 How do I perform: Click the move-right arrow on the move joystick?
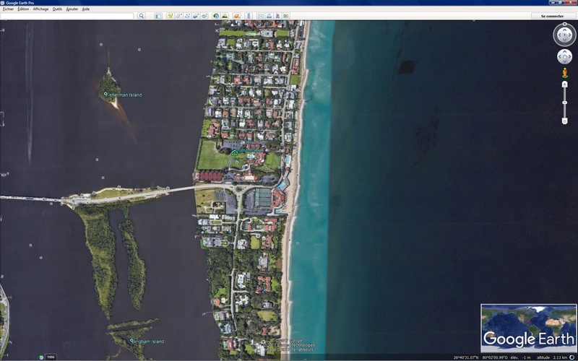(569, 57)
